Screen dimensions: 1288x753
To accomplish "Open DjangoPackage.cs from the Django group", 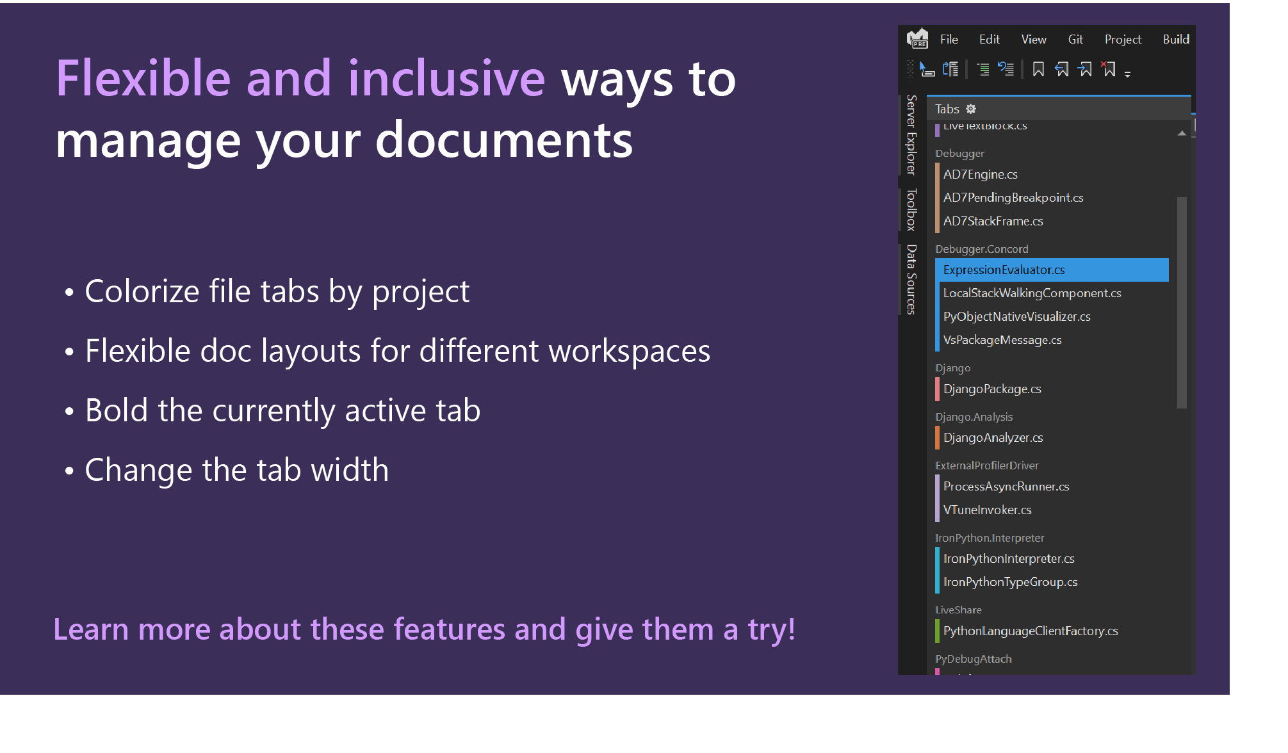I will pyautogui.click(x=991, y=389).
